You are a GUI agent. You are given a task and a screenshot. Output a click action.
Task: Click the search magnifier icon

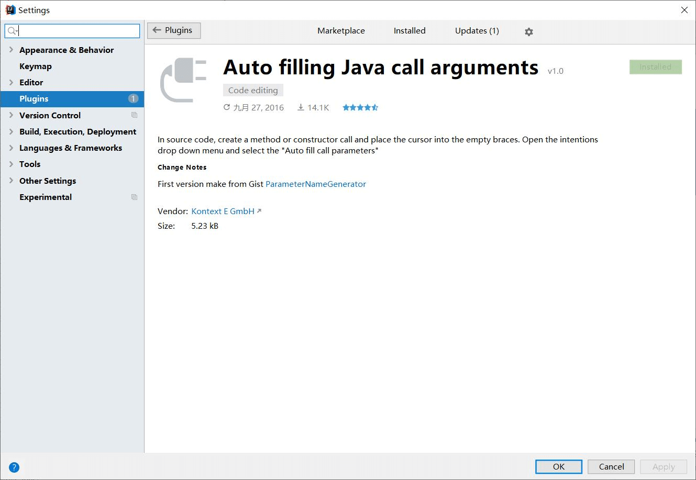pos(12,31)
